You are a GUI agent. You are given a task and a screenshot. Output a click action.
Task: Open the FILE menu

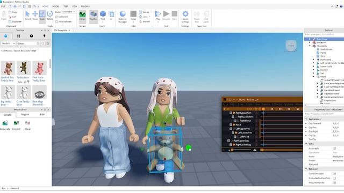tap(3, 6)
